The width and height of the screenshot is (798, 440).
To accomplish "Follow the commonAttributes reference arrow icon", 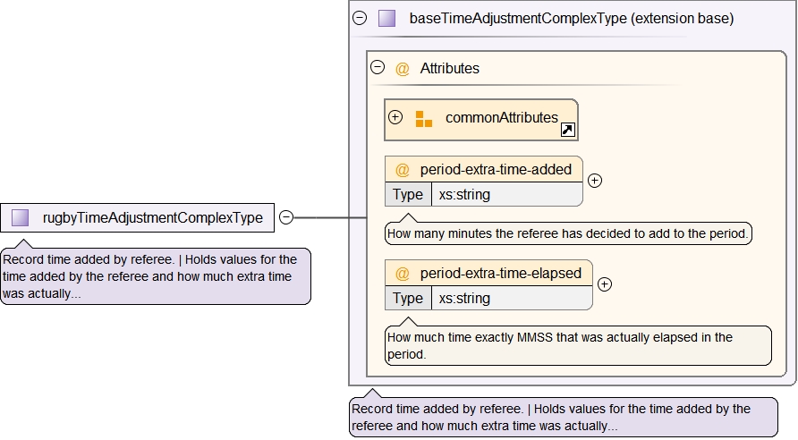I will pyautogui.click(x=567, y=131).
